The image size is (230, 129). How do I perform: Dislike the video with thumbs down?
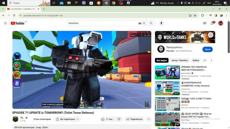pos(119,119)
